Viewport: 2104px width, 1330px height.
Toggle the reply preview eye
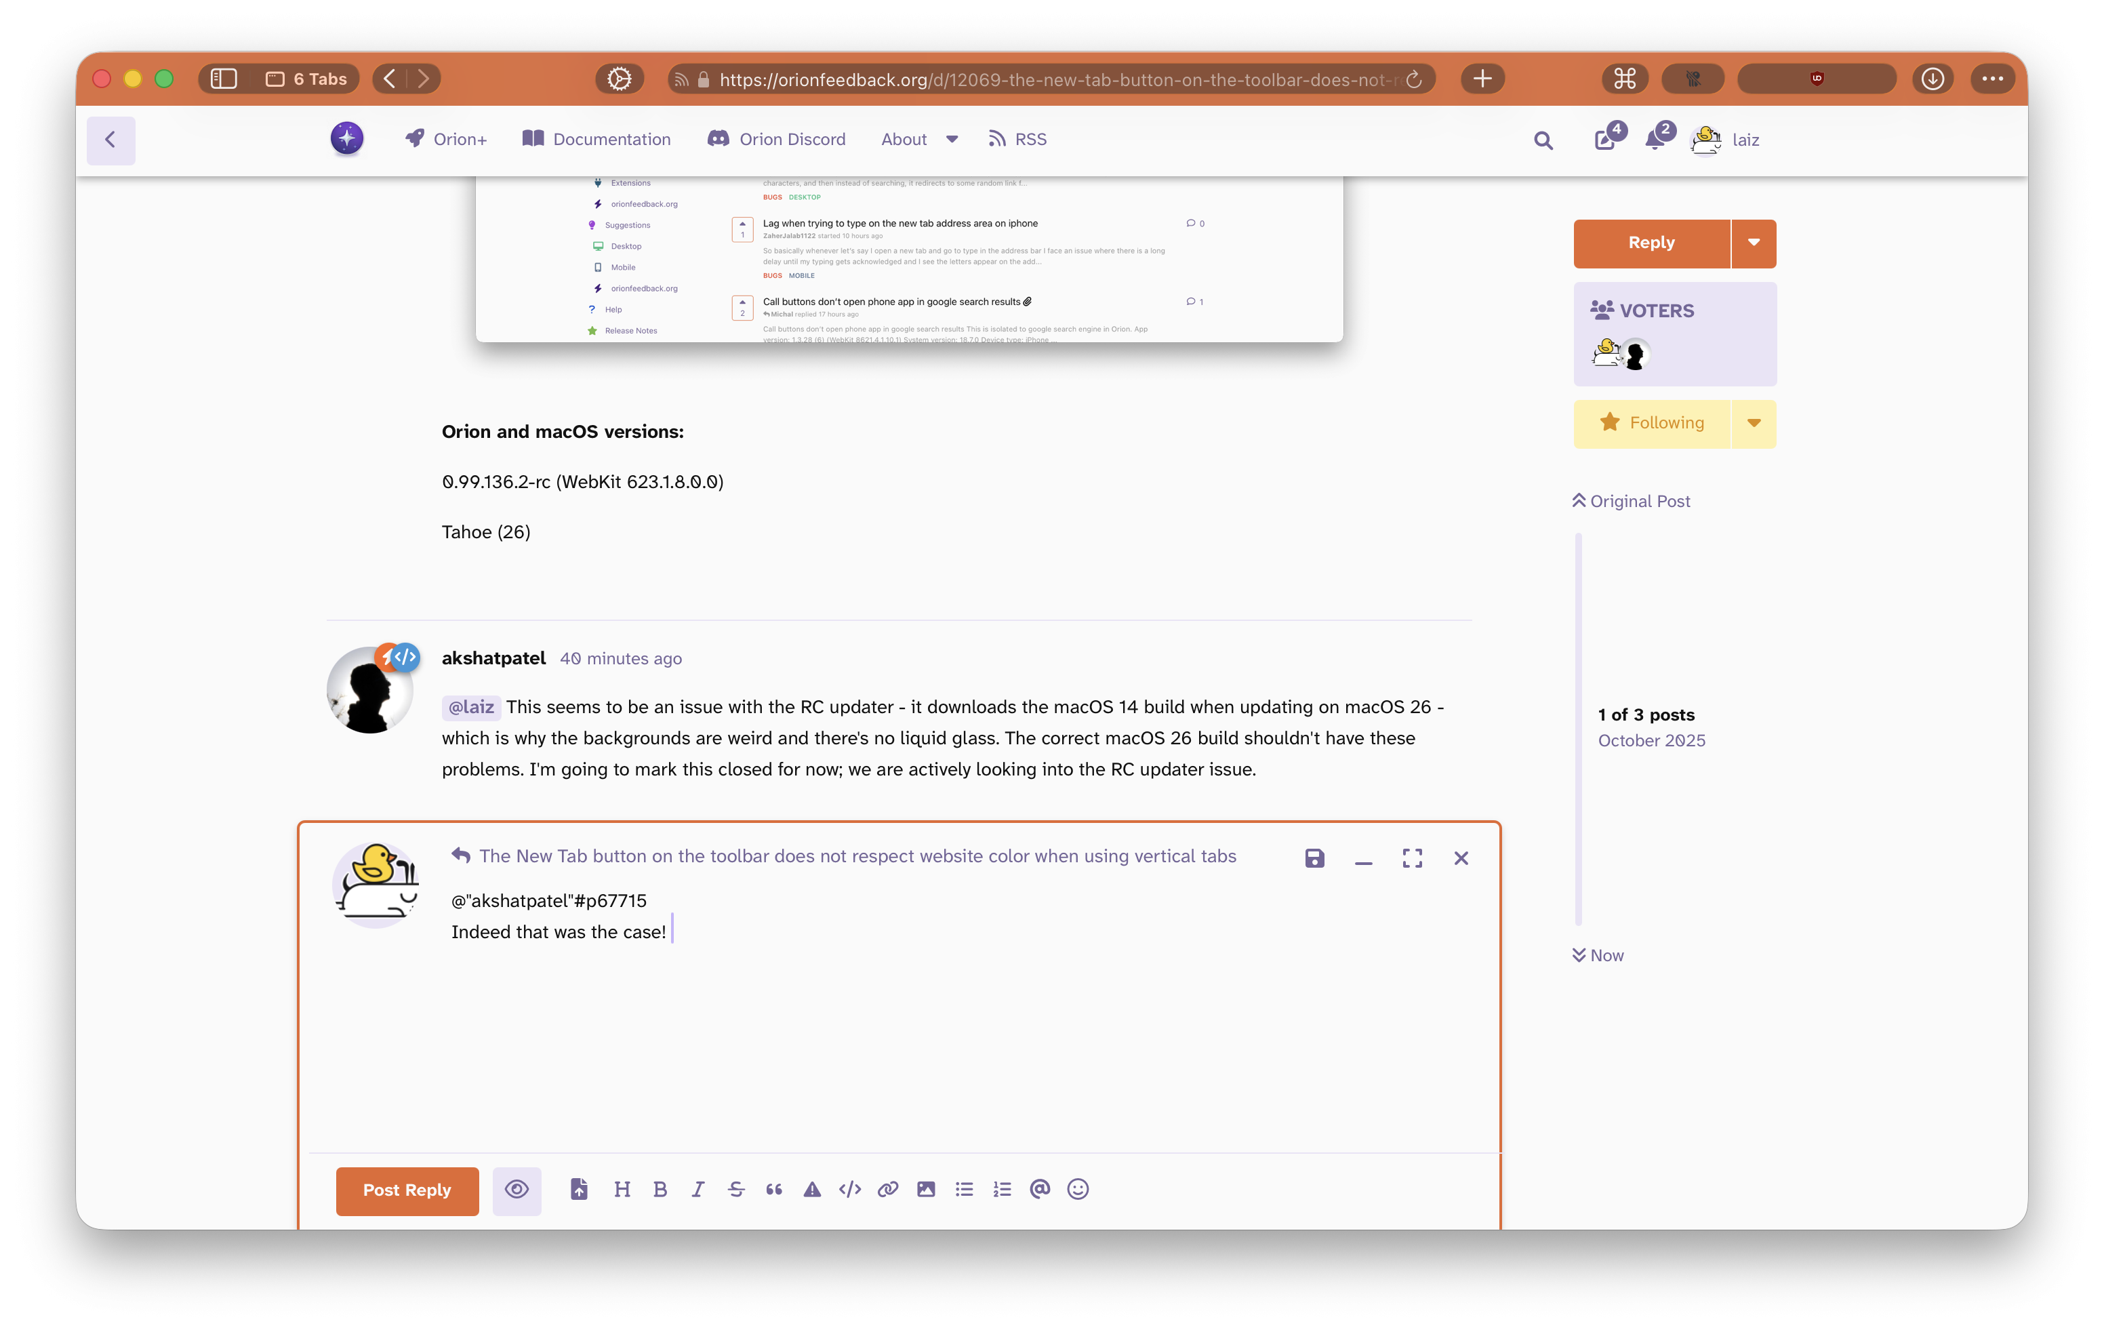click(517, 1189)
